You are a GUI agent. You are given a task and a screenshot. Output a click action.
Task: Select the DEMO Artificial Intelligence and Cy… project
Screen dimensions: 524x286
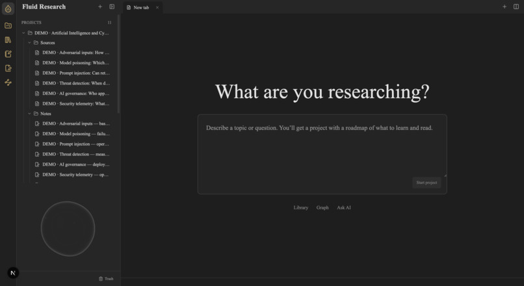[x=72, y=33]
